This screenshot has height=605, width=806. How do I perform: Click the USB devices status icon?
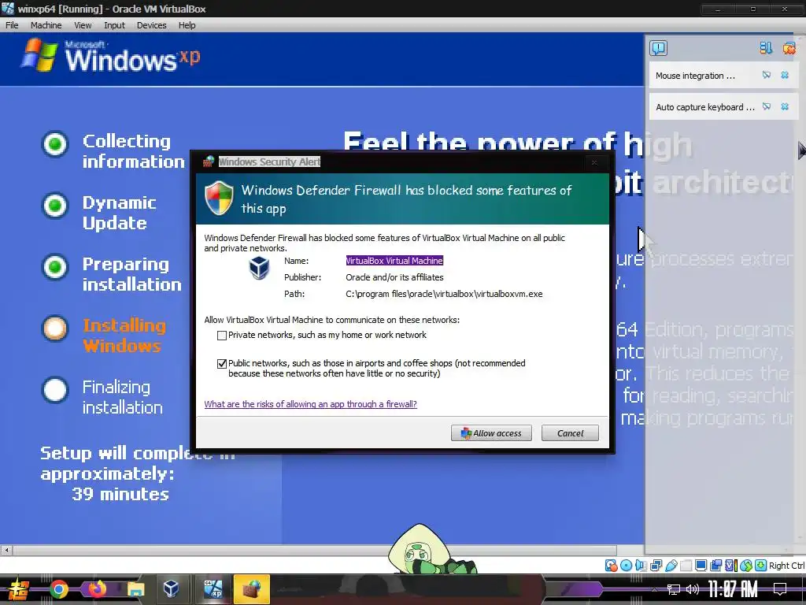pyautogui.click(x=671, y=566)
